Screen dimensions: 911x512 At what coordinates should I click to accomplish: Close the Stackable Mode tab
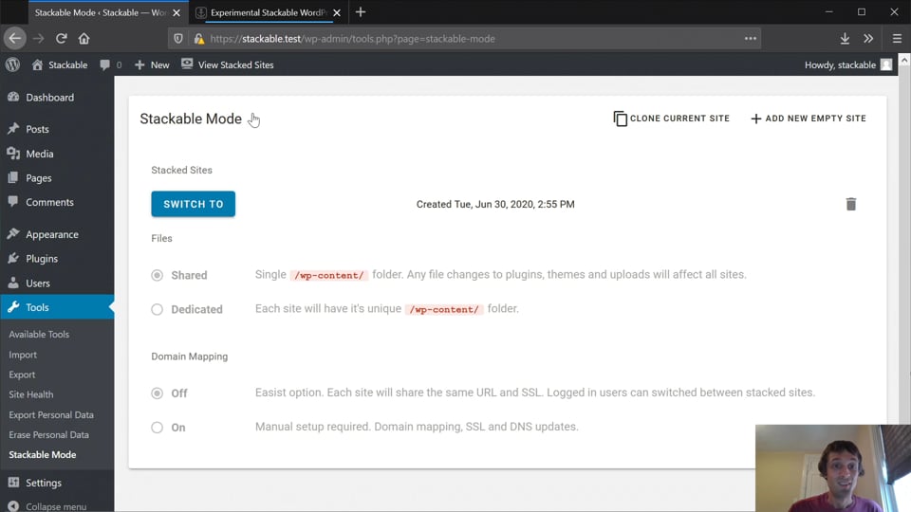[x=177, y=12]
